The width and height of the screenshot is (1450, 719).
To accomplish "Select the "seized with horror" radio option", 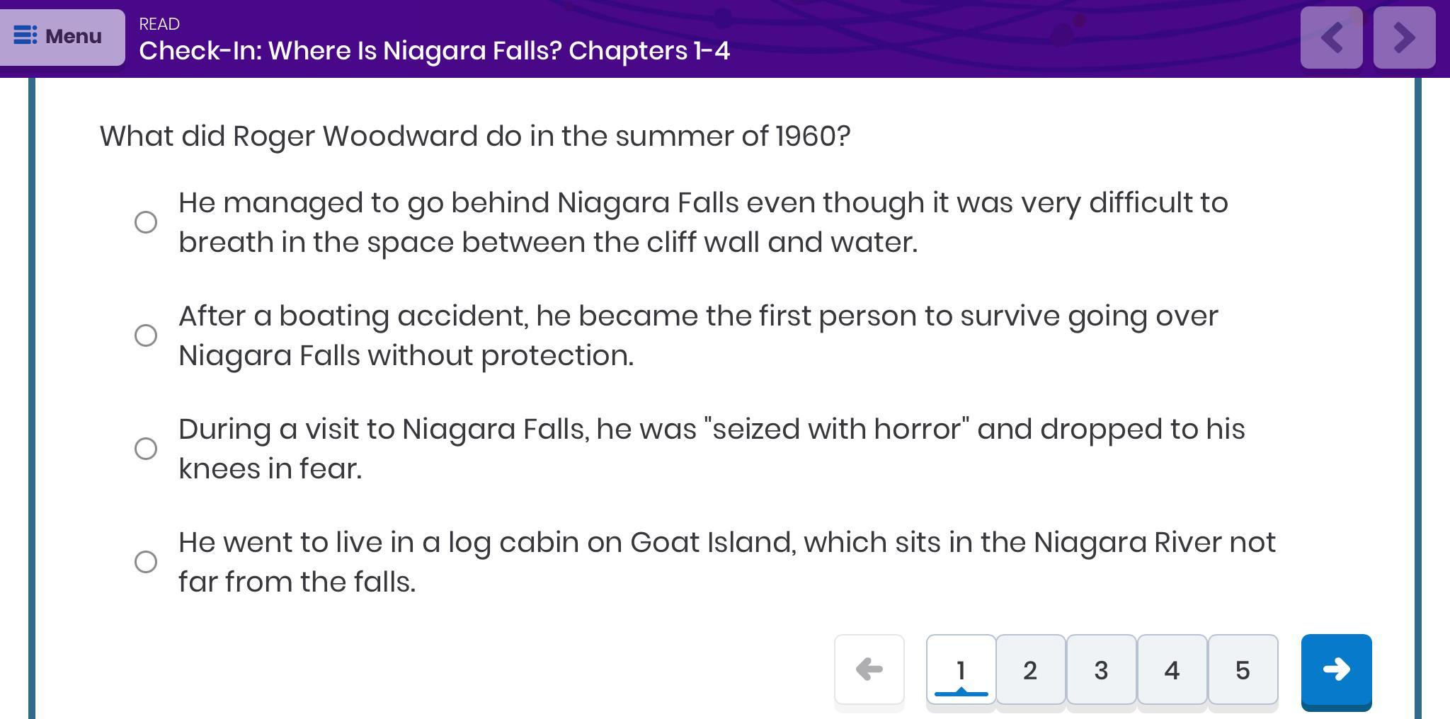I will coord(146,449).
